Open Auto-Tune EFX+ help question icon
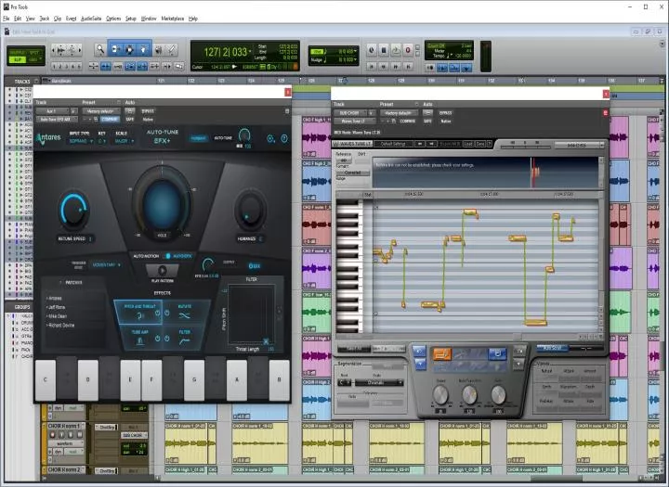Viewport: 669px width, 487px height. pyautogui.click(x=284, y=138)
